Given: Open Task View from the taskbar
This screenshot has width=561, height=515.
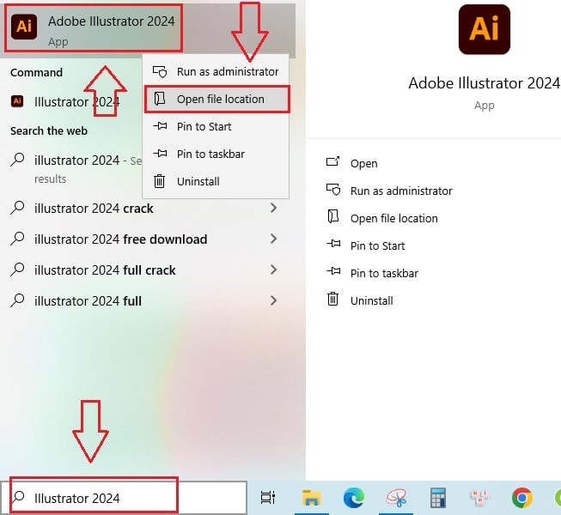Looking at the screenshot, I should click(x=268, y=498).
